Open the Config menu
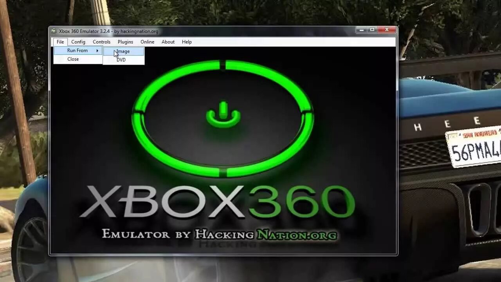 [x=78, y=42]
